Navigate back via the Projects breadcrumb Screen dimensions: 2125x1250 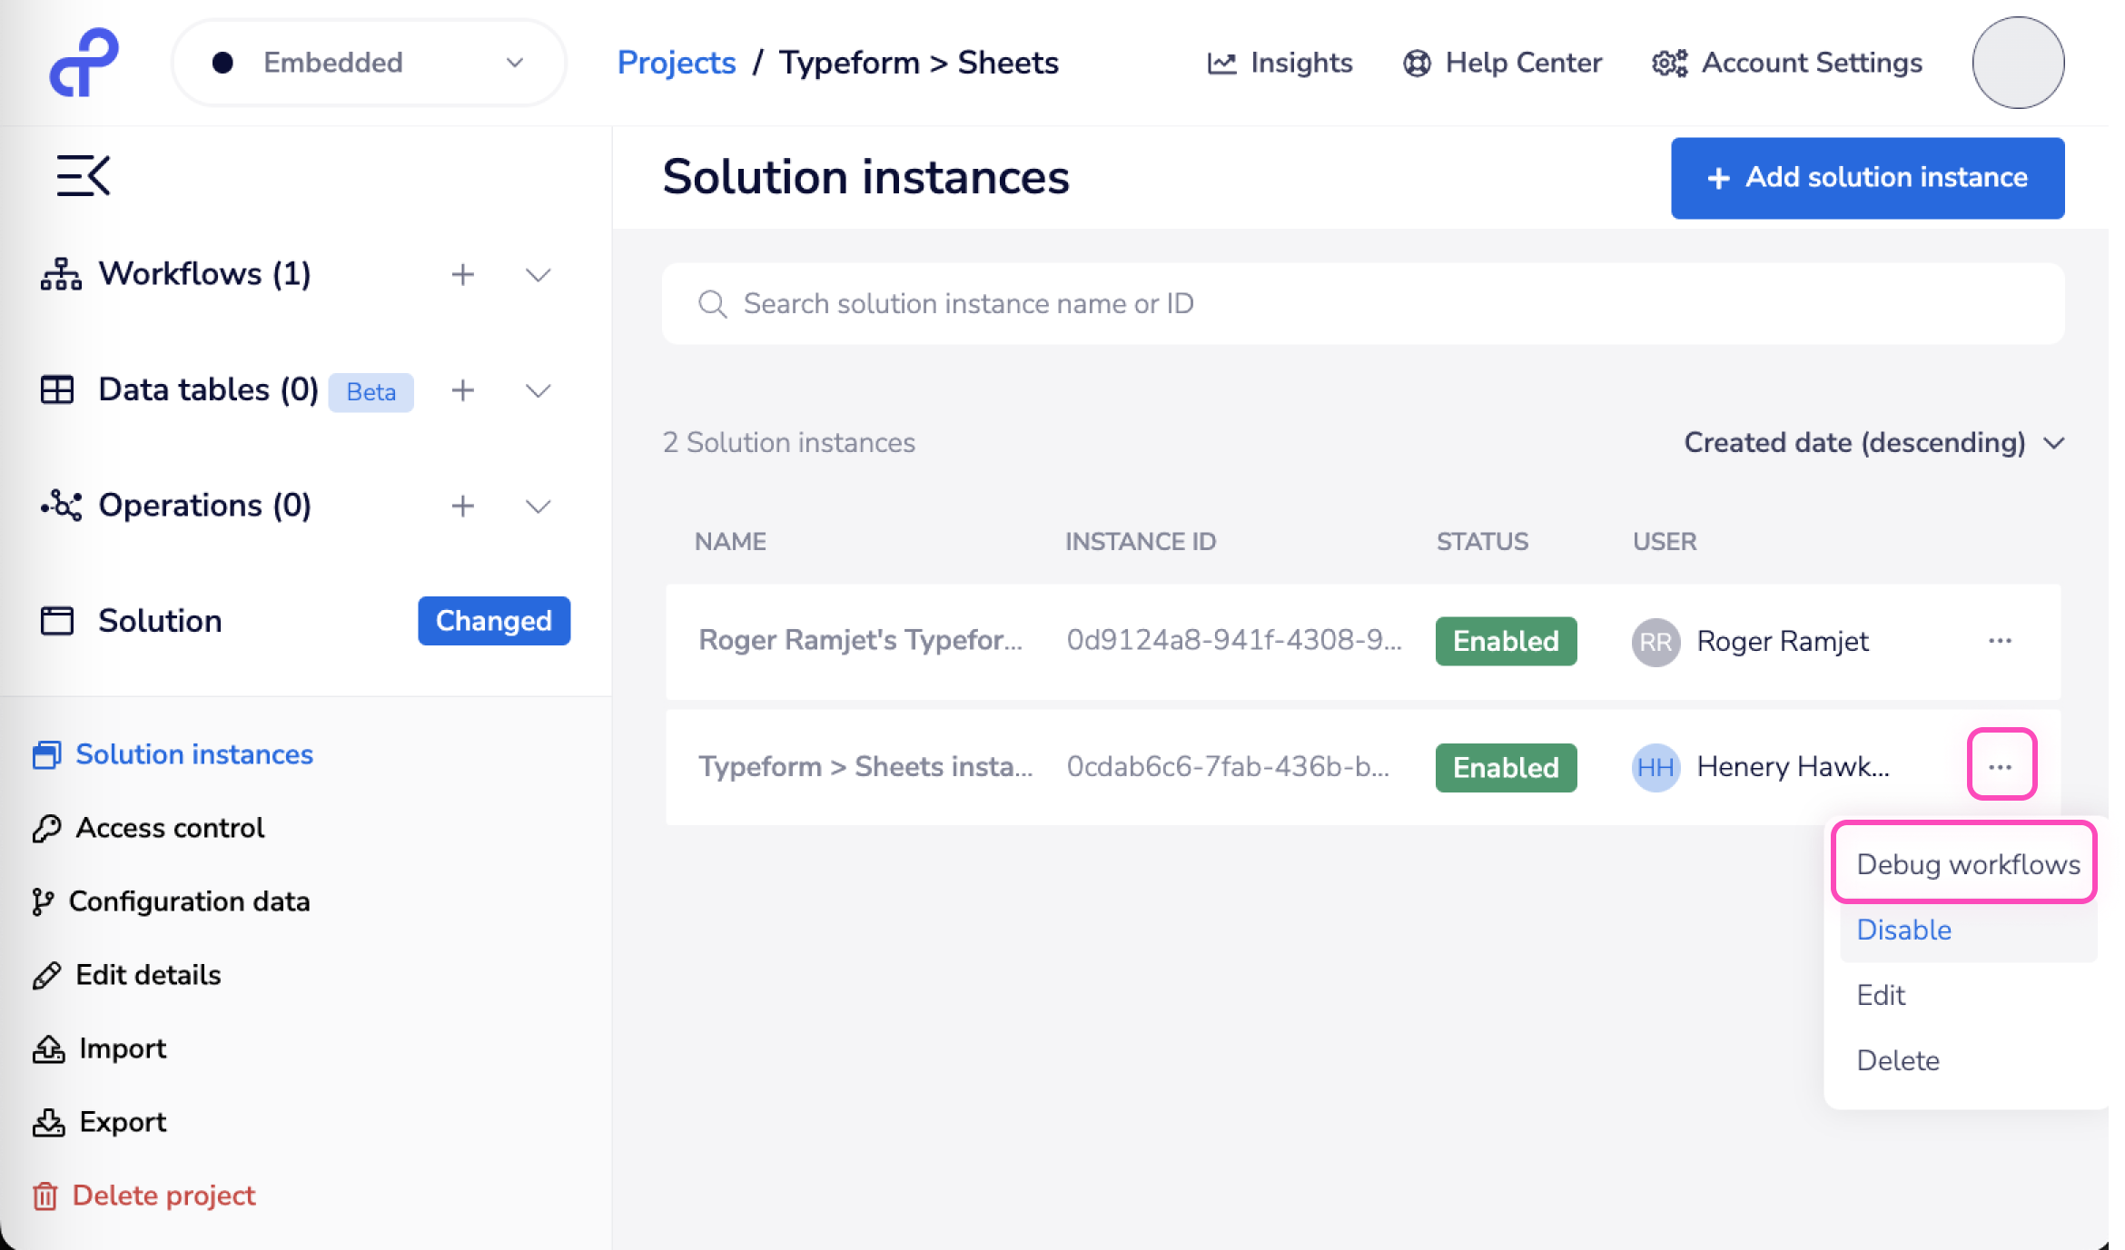click(x=676, y=62)
